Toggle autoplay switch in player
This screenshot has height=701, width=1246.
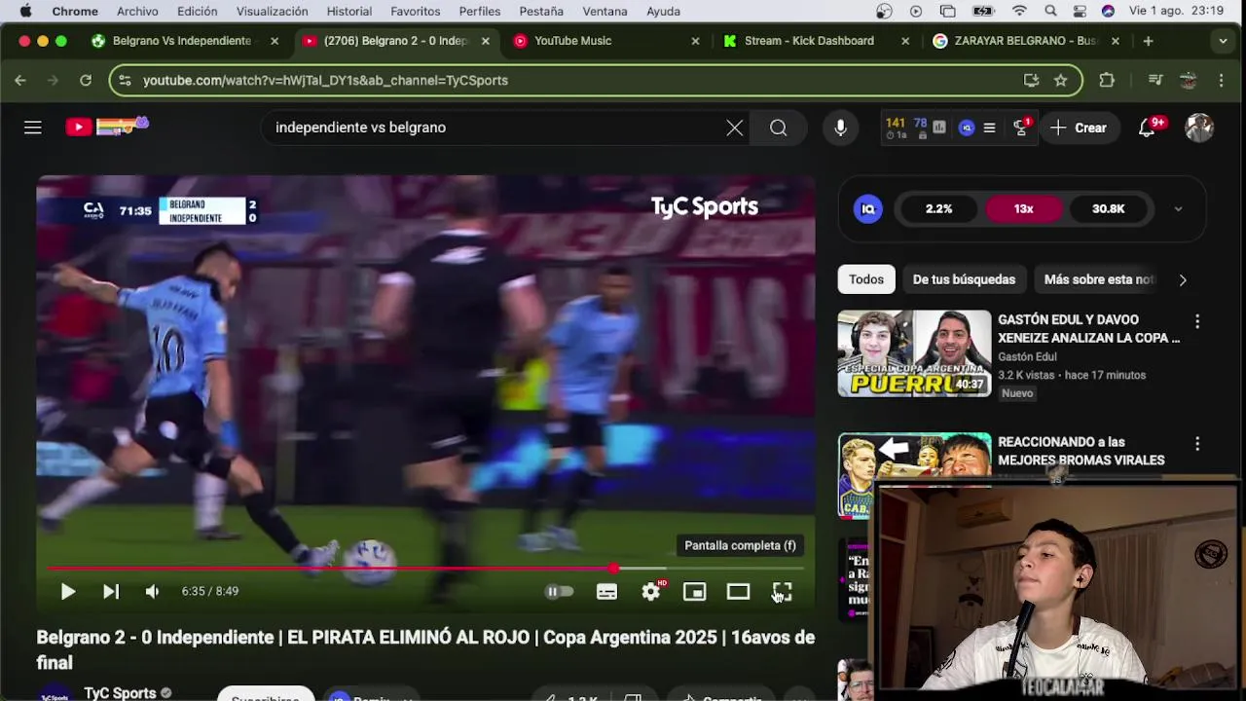tap(559, 591)
